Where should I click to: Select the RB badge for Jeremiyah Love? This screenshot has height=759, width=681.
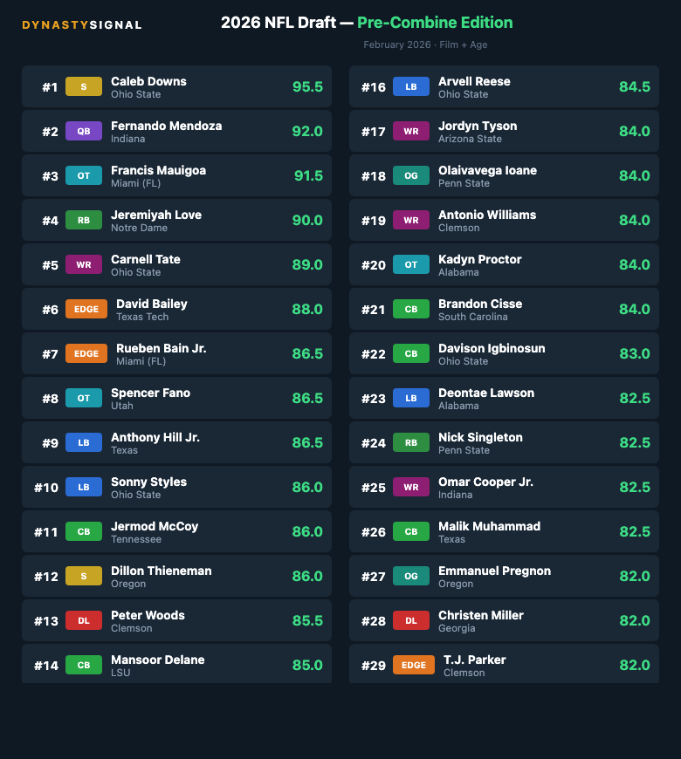tap(84, 221)
